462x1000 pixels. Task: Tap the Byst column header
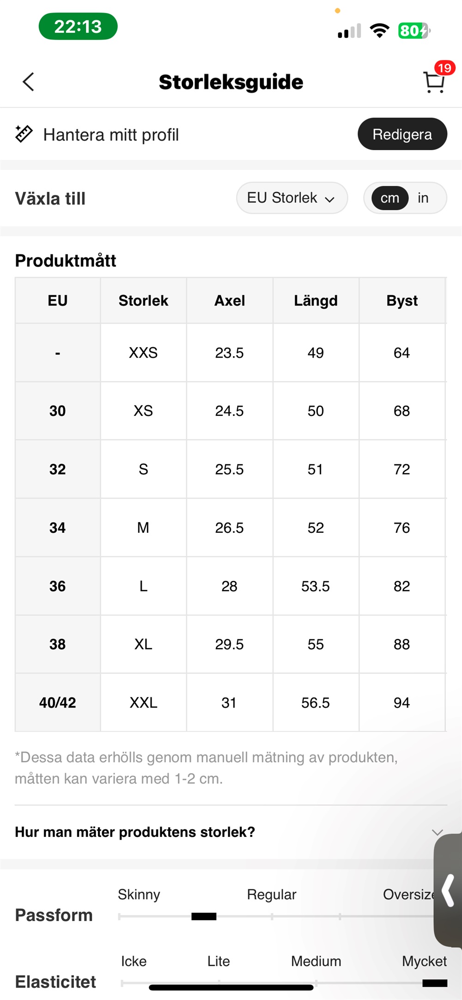click(402, 301)
